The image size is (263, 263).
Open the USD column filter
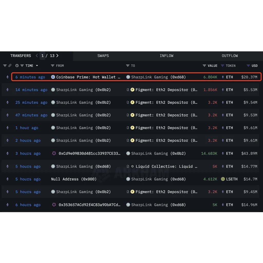tap(248, 65)
